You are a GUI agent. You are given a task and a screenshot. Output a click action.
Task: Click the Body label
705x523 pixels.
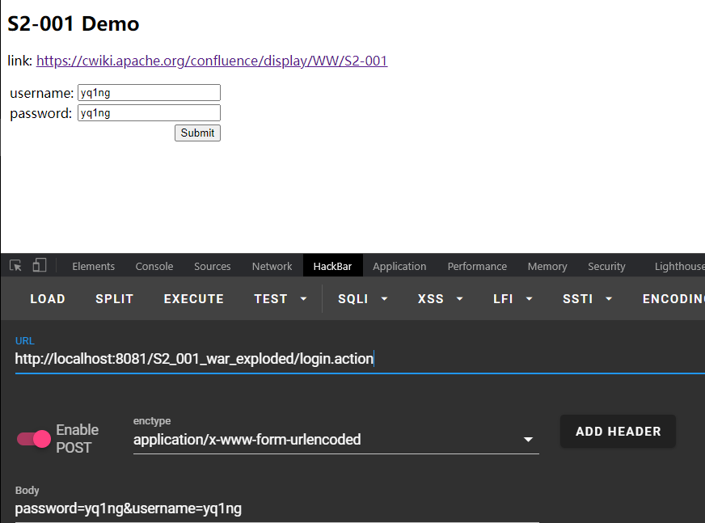tap(27, 490)
